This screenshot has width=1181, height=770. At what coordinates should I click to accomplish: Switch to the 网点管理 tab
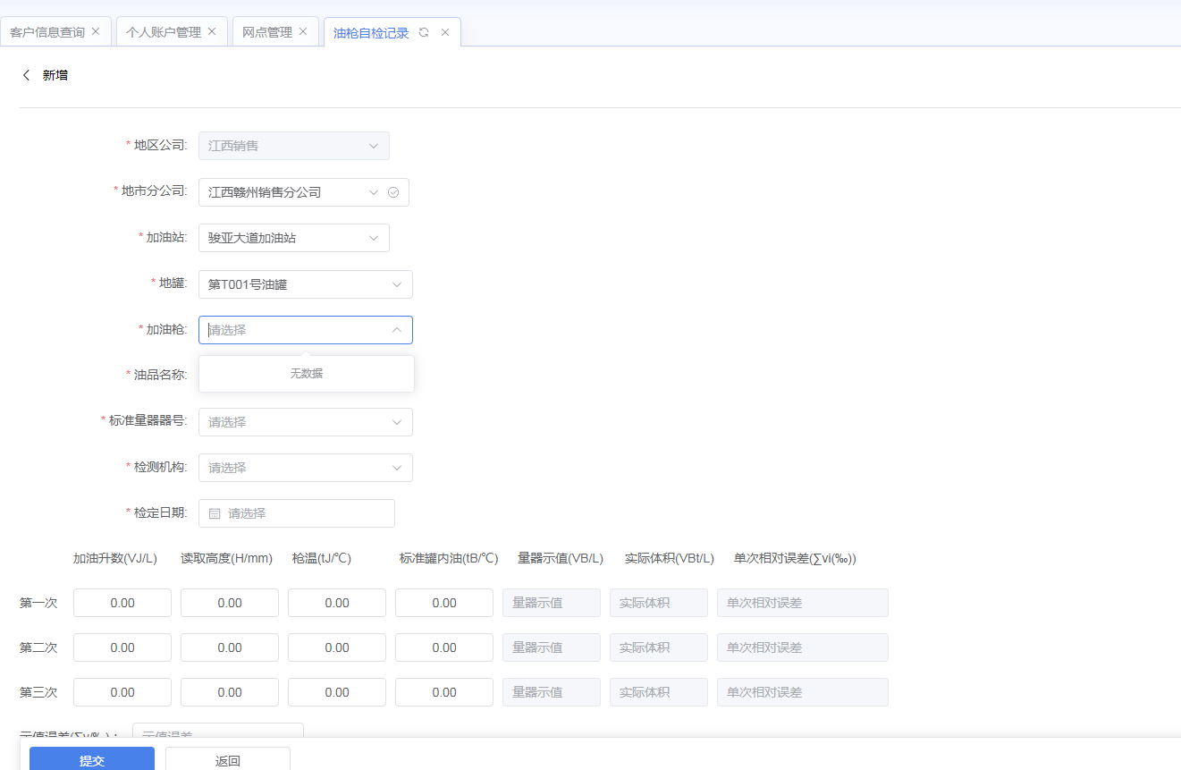[x=267, y=32]
